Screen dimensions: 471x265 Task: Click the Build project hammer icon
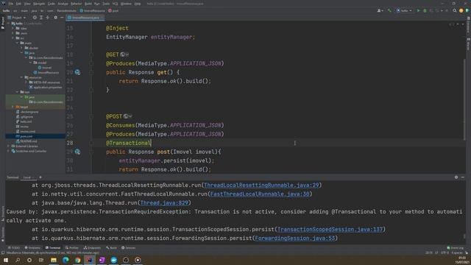pyautogui.click(x=389, y=10)
